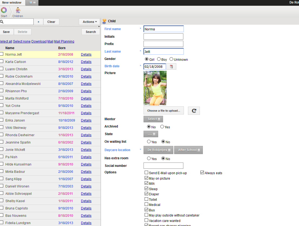Click the refresh picture button
Screen dimensions: 299x226
pyautogui.click(x=194, y=111)
